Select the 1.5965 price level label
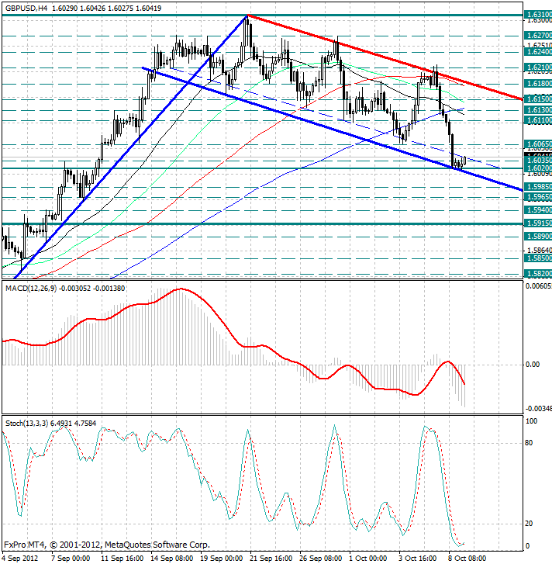This screenshot has width=552, height=564. click(x=537, y=197)
